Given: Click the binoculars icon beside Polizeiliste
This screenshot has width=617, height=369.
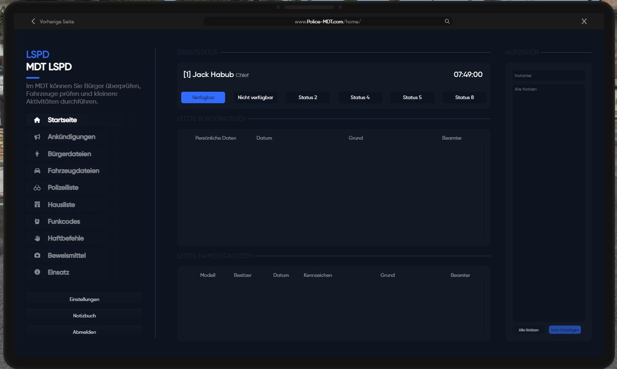Looking at the screenshot, I should click(x=37, y=188).
